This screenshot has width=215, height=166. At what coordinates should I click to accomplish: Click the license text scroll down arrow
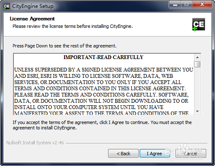tap(197, 111)
